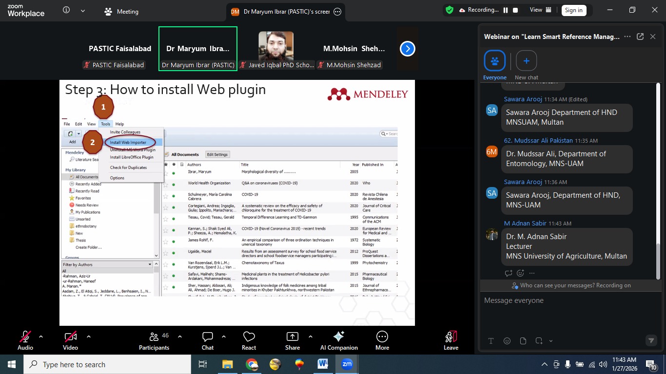Launch AI Companion
Viewport: 666px width, 374px height.
(339, 339)
